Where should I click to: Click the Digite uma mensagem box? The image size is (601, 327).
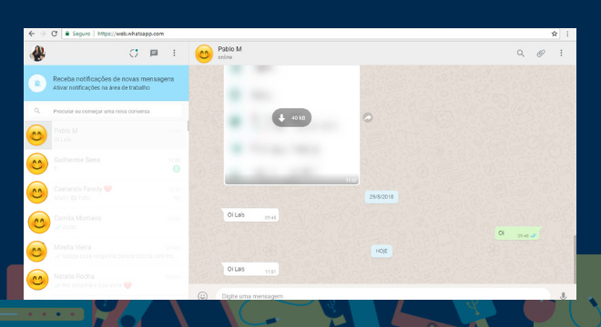coord(382,295)
